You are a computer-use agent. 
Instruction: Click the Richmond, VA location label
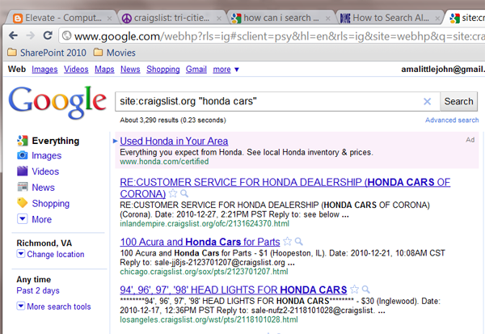[x=44, y=243]
